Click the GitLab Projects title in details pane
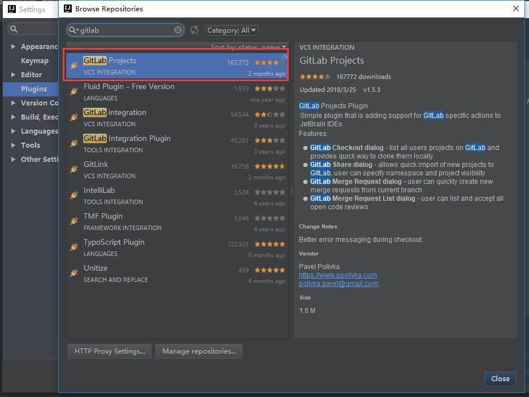529x397 pixels. tap(332, 60)
